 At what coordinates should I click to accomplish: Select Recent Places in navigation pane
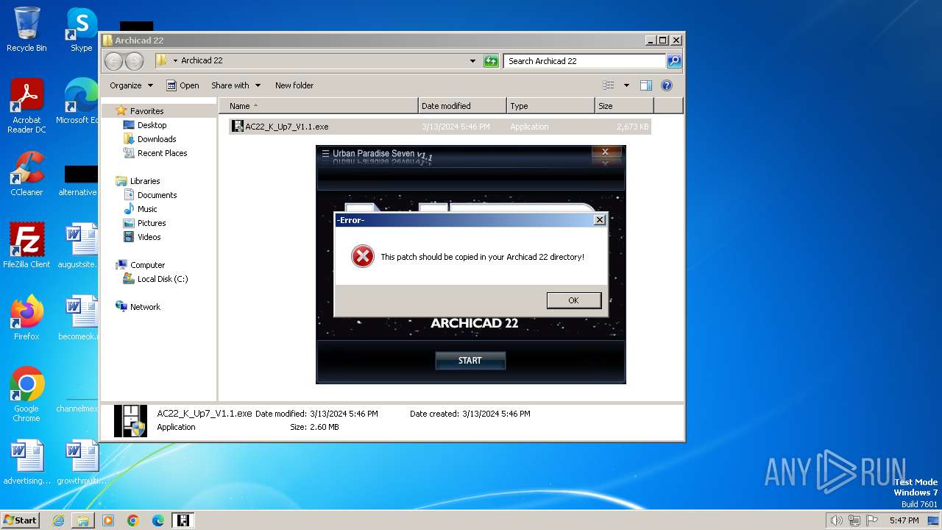[162, 153]
